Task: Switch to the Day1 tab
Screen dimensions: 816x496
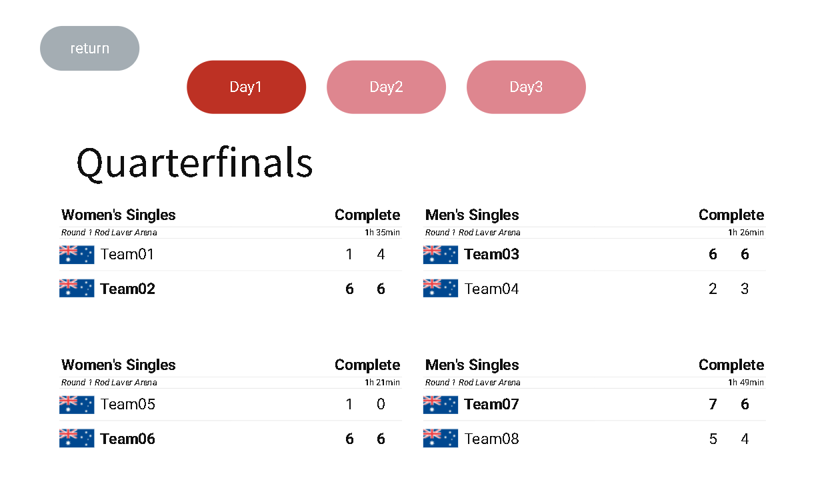Action: click(x=246, y=87)
